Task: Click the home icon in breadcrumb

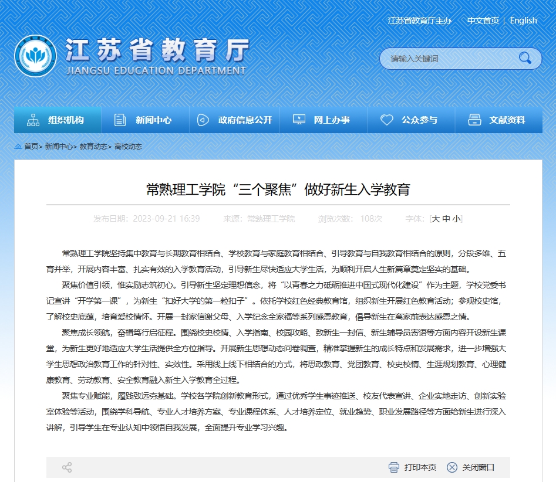Action: pos(18,146)
